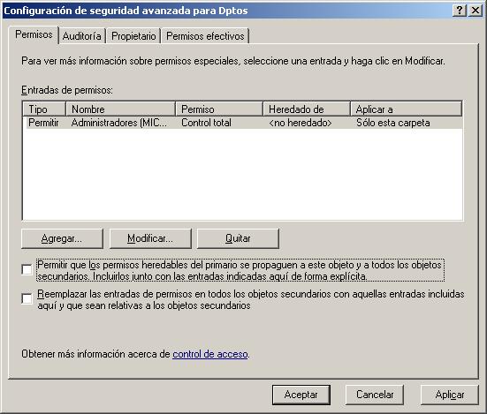Click the Agregar button
Viewport: 487px width, 414px height.
pos(62,238)
